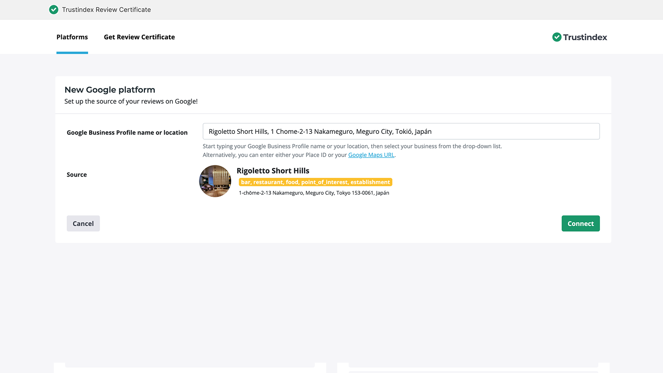Switch to the Get Review Certificate tab
The width and height of the screenshot is (663, 373).
(139, 37)
